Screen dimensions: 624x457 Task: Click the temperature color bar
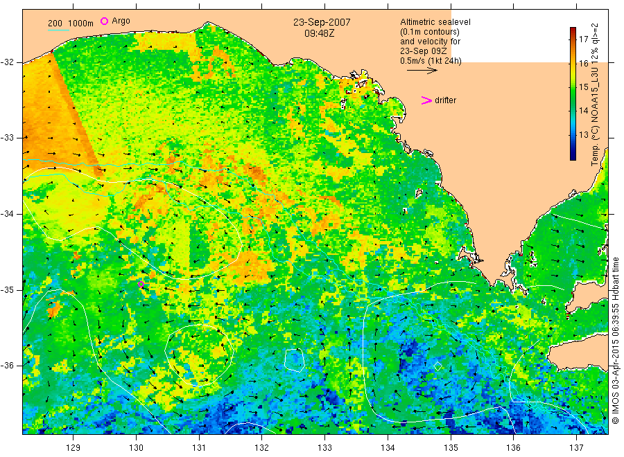[573, 93]
